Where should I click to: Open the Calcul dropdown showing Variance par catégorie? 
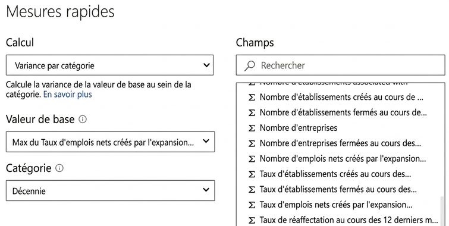[x=109, y=65]
